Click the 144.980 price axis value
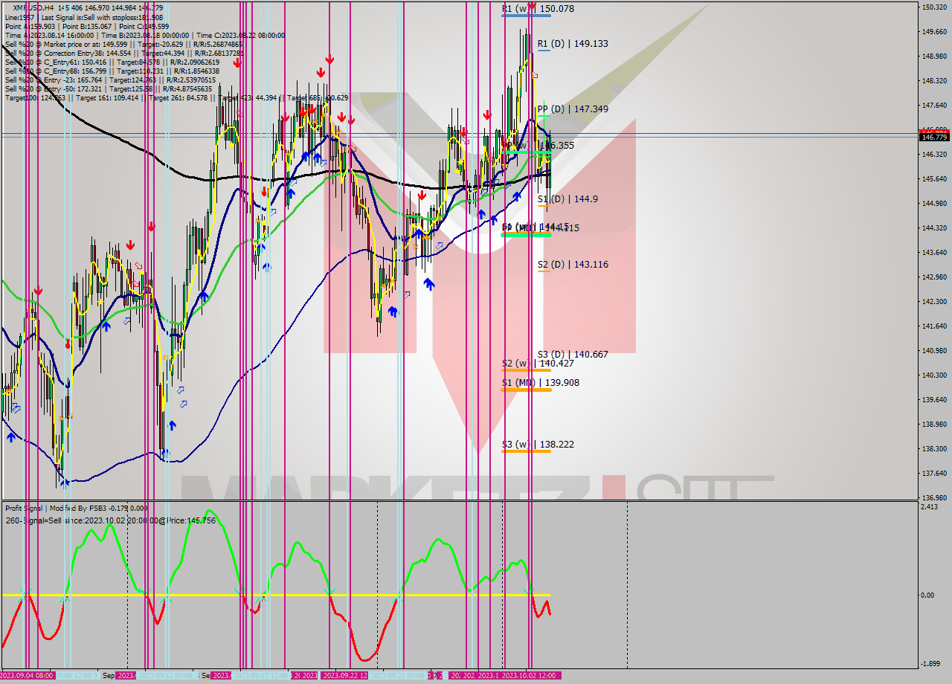 point(934,204)
